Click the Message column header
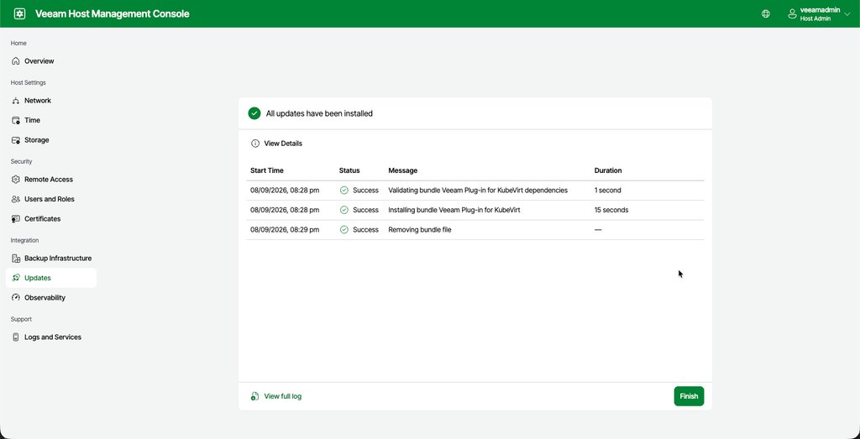Screen dimensions: 860x439 click(x=402, y=170)
